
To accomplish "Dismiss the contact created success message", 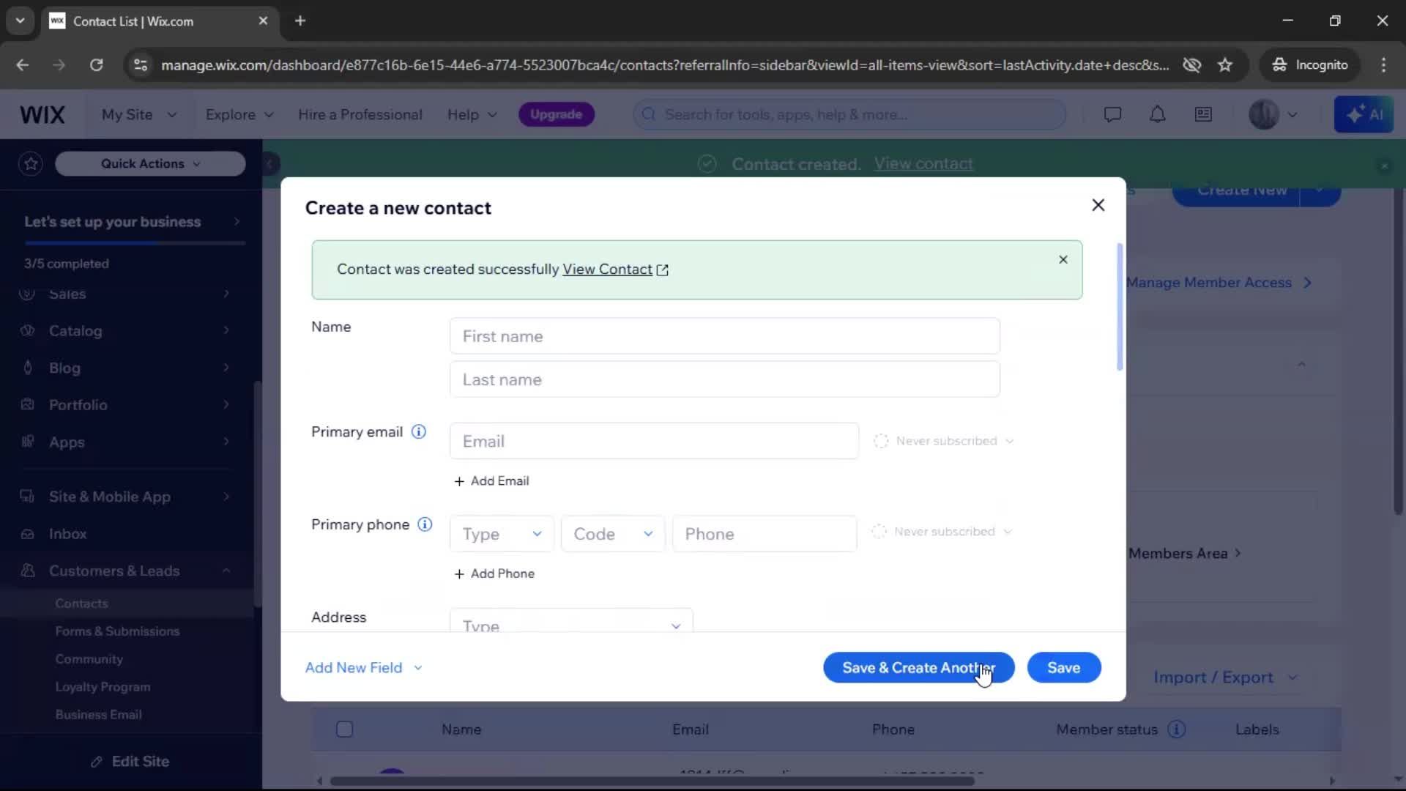I will (1063, 259).
